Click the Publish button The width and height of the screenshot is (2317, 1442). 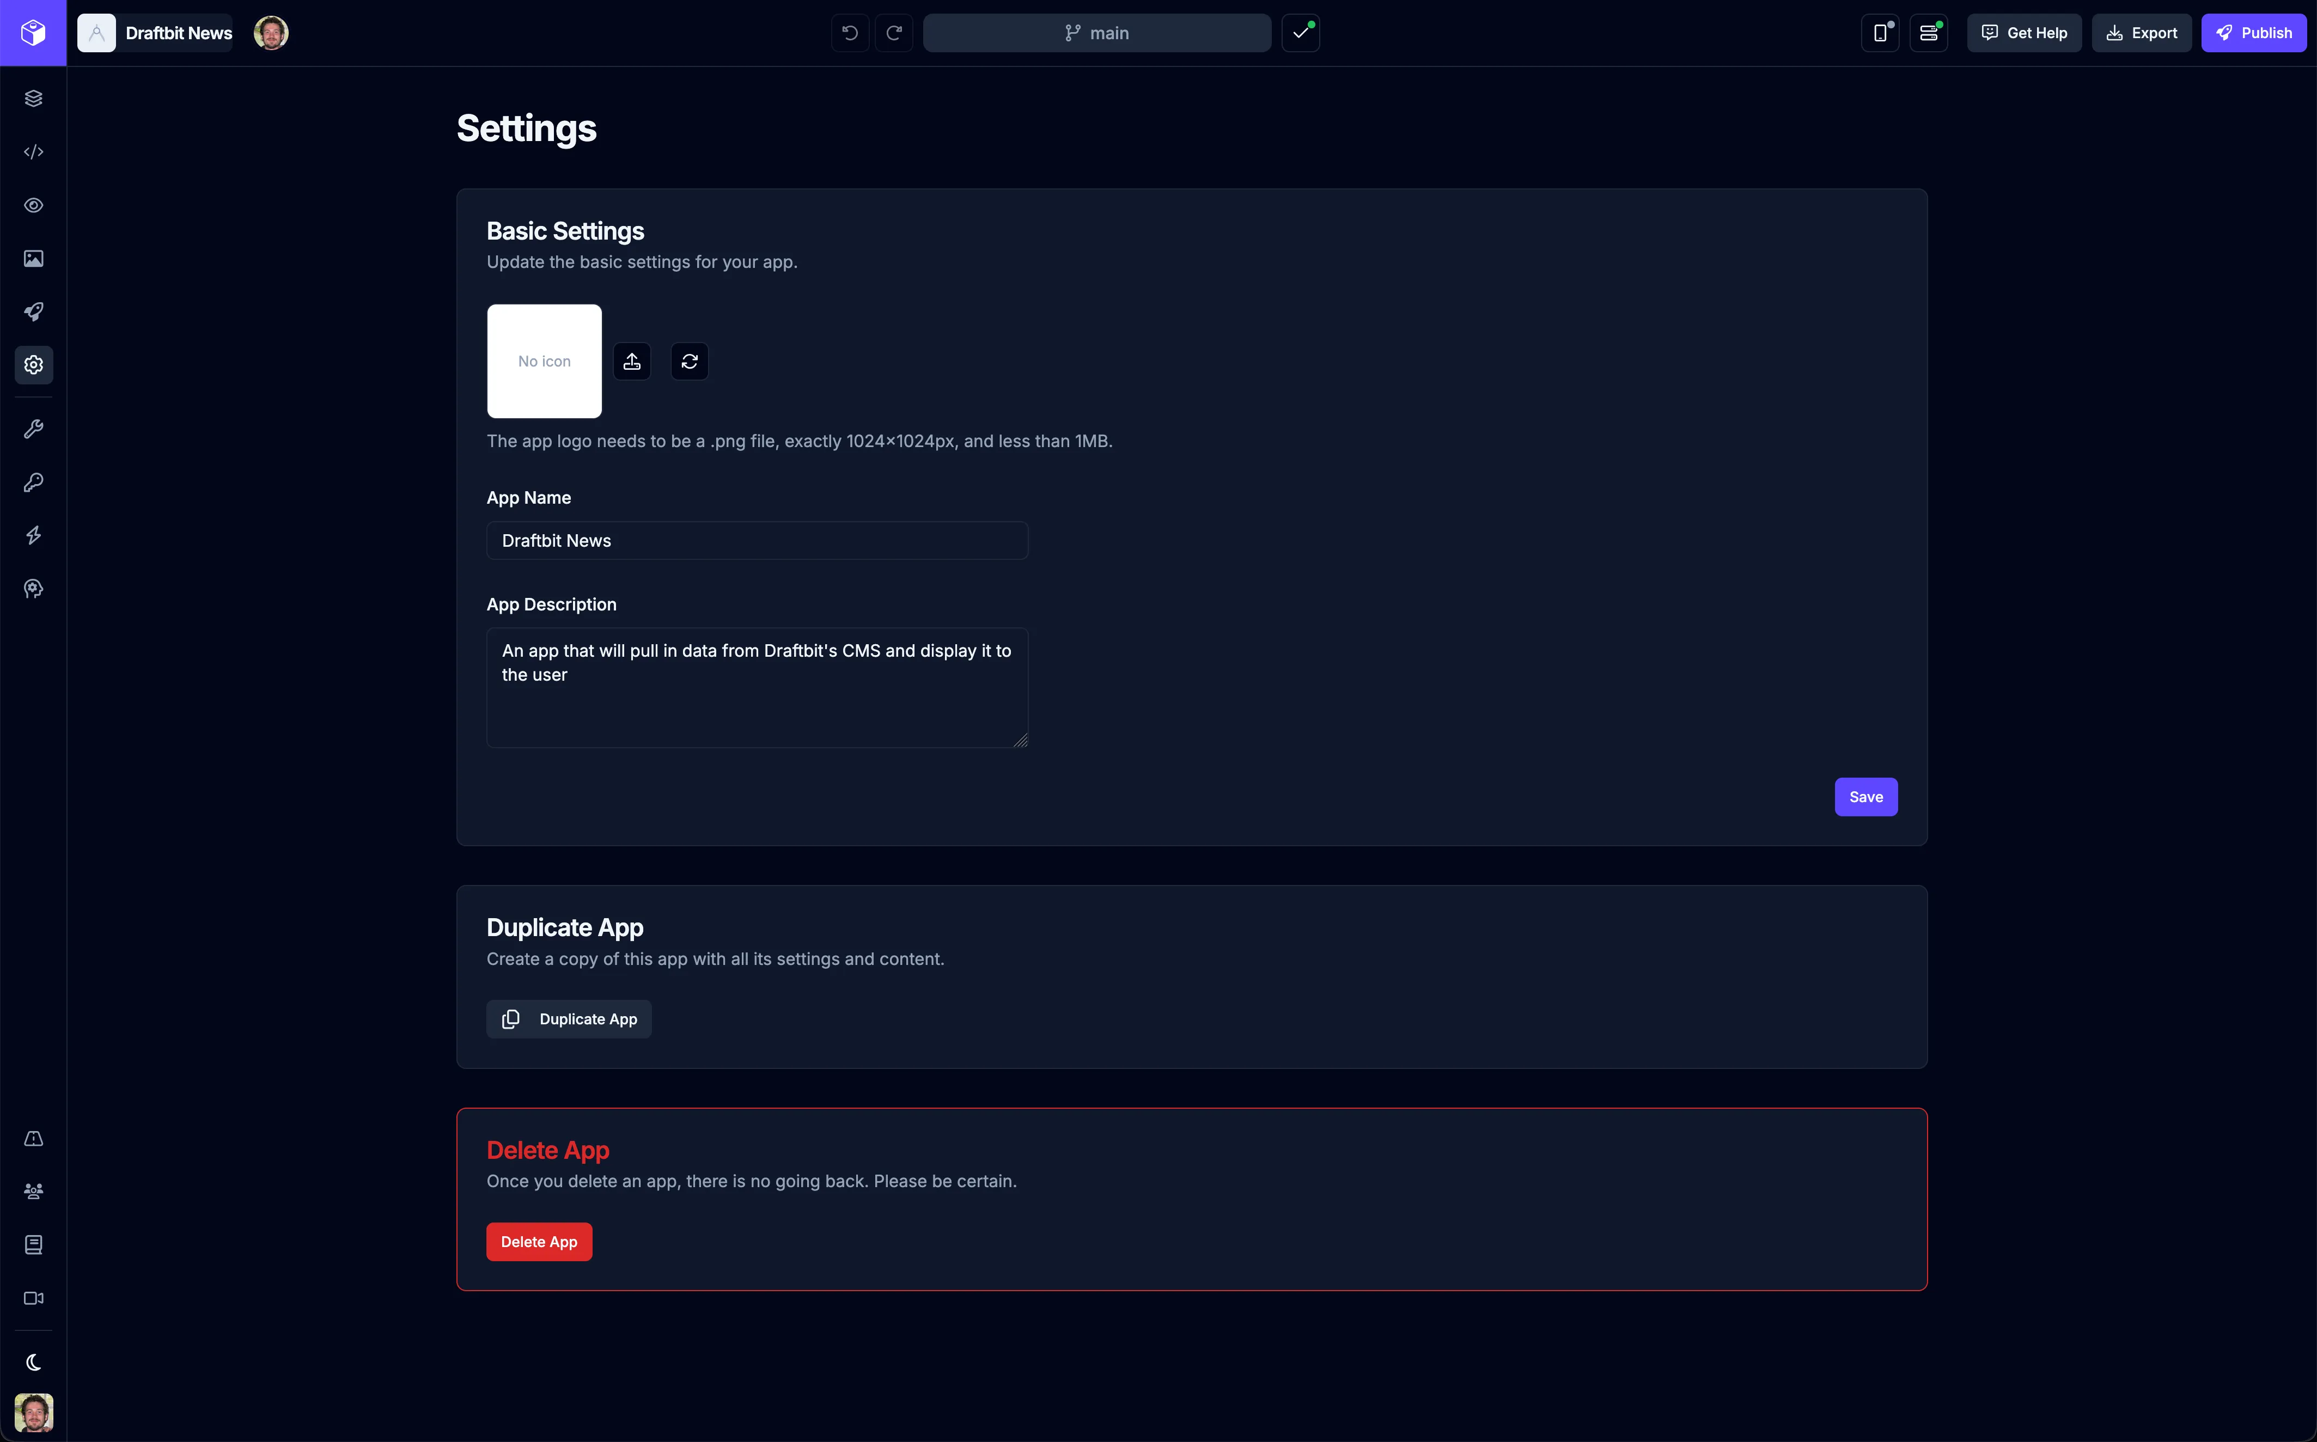[2254, 32]
